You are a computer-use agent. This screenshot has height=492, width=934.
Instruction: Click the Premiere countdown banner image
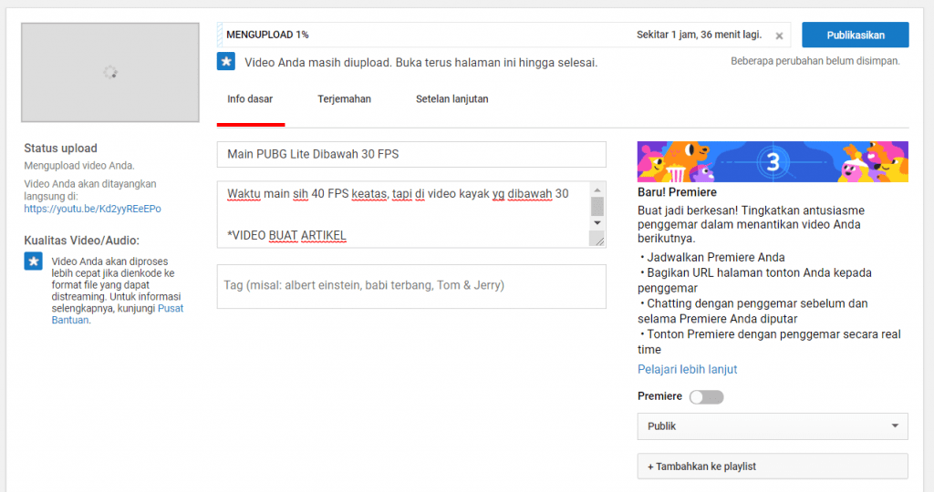[773, 162]
